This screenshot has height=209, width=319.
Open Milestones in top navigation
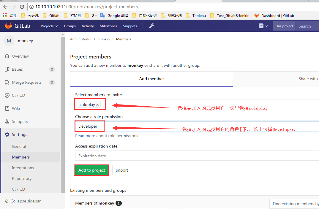(108, 26)
